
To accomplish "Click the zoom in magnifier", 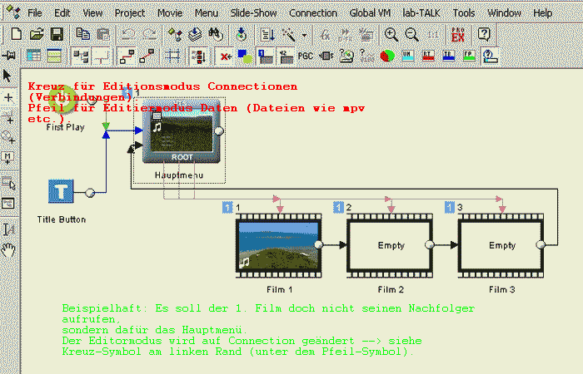I will click(x=391, y=34).
